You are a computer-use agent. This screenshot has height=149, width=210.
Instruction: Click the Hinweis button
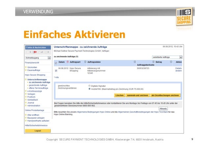[x=163, y=108]
